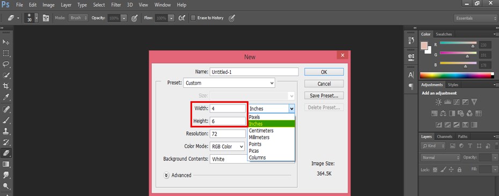The height and width of the screenshot is (196, 499).
Task: Add an Exposure adjustment
Action: (465, 102)
